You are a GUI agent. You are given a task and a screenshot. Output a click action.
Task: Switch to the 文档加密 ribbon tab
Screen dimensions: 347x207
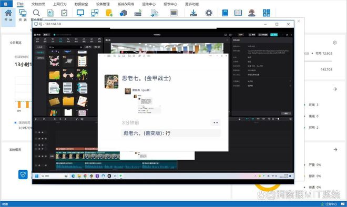[38, 4]
